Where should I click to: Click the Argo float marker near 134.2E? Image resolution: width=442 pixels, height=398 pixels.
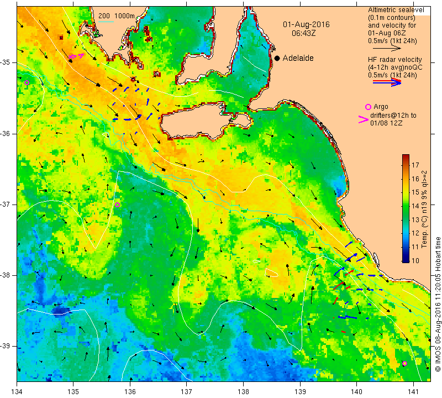(x=27, y=83)
